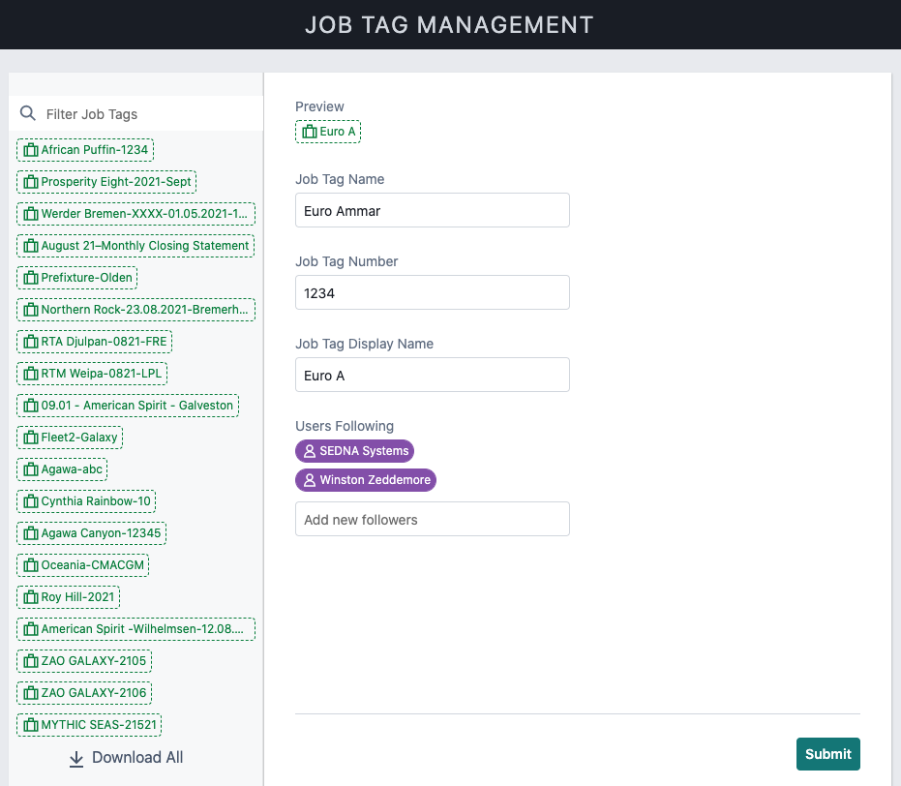Click the Submit button

(x=828, y=754)
